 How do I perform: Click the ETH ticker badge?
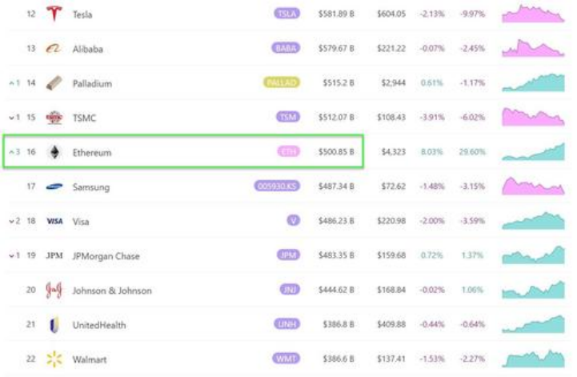point(287,152)
